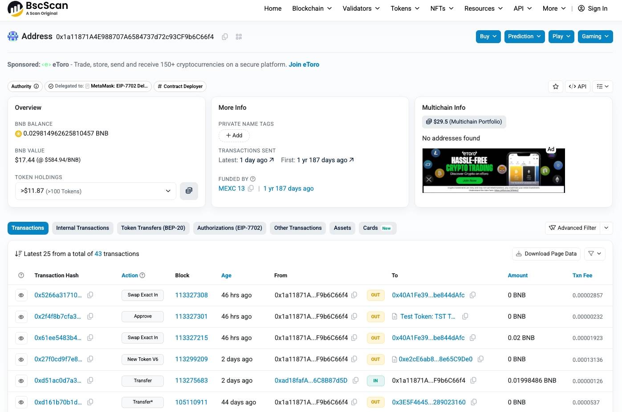Switch to Internal Transactions tab
The image size is (622, 412).
click(x=82, y=228)
